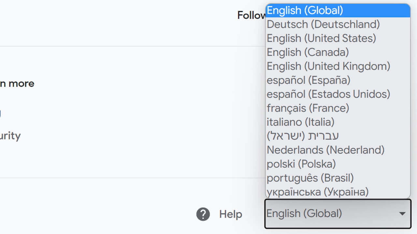Image resolution: width=417 pixels, height=234 pixels.
Task: Click the language dropdown arrow
Action: click(402, 214)
